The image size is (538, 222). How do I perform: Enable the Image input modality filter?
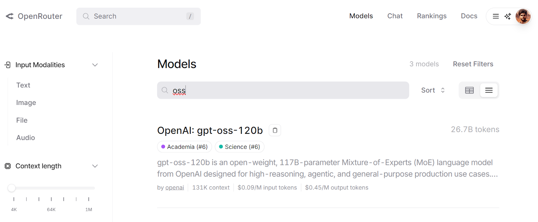[x=26, y=103]
